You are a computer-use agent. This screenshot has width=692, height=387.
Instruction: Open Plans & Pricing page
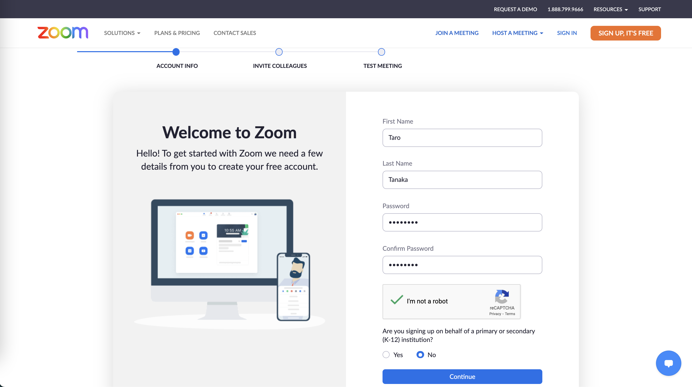(177, 33)
